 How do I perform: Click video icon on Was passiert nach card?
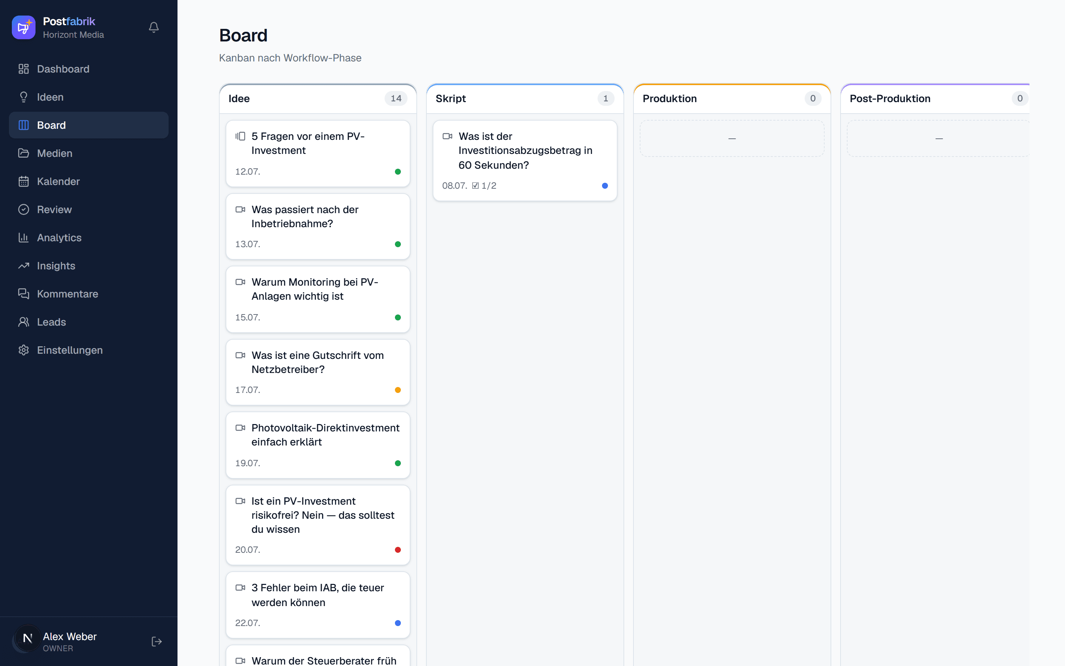240,209
